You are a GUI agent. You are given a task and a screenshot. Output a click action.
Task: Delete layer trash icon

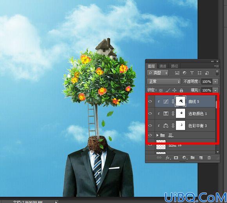pyautogui.click(x=209, y=158)
